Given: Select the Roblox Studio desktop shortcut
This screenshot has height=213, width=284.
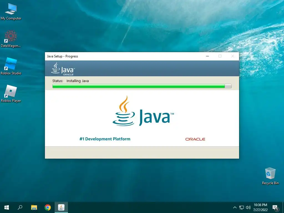Looking at the screenshot, I should (x=11, y=66).
